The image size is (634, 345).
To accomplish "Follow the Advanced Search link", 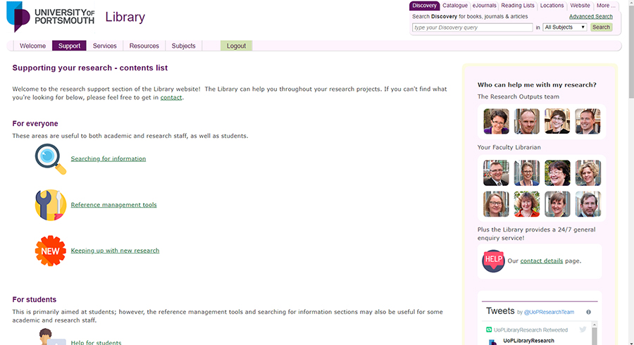I will [590, 16].
